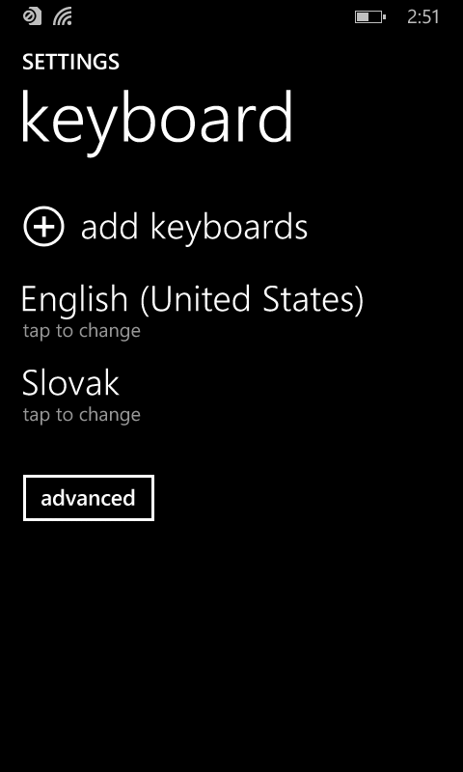Tap 'tap to change' beneath Slovak
The width and height of the screenshot is (463, 772).
click(x=82, y=415)
